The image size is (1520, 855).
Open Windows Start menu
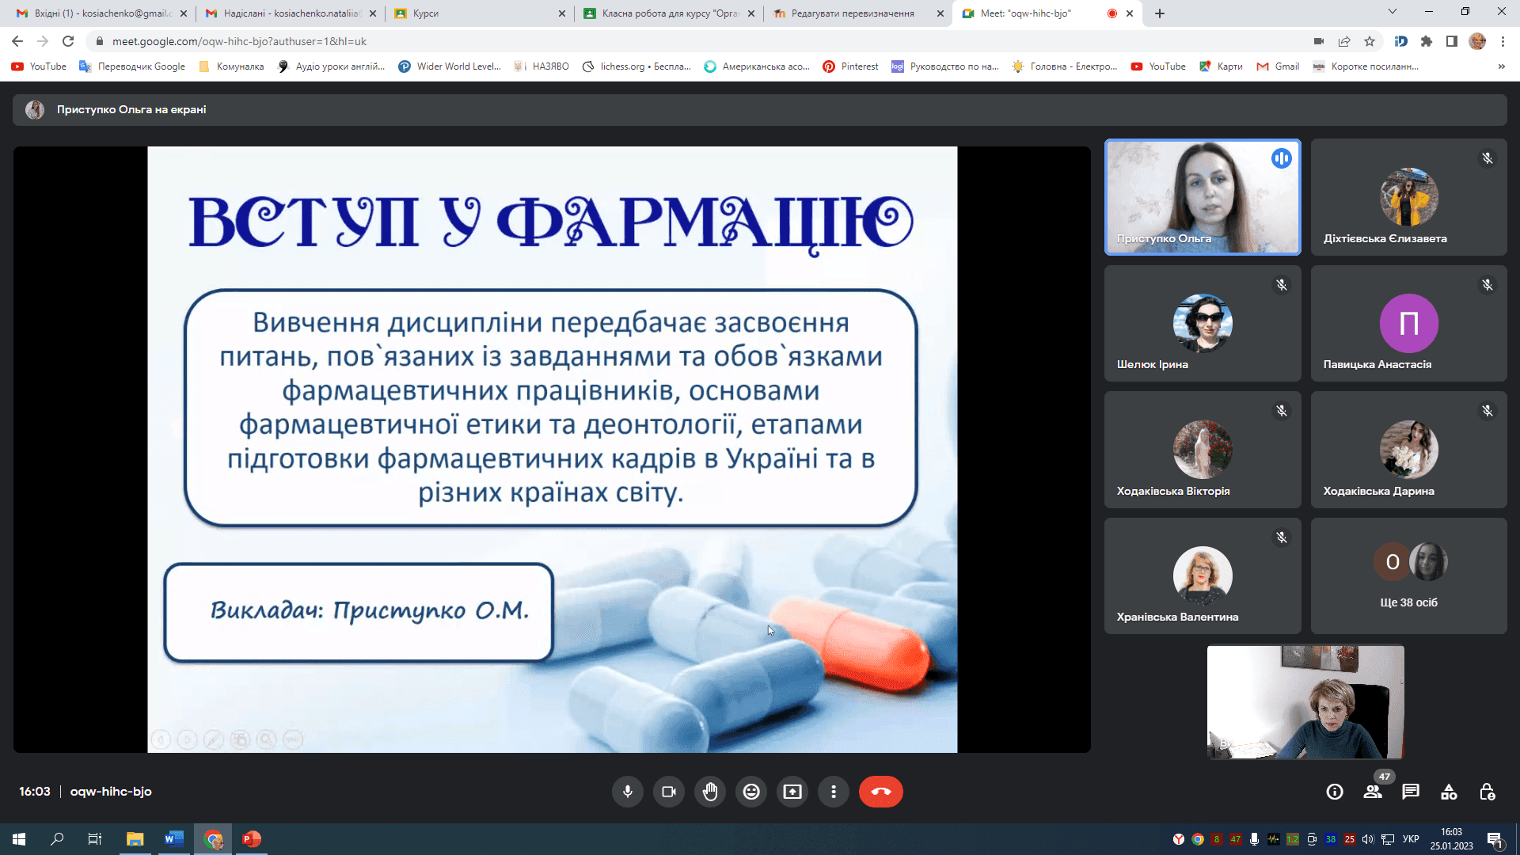19,839
